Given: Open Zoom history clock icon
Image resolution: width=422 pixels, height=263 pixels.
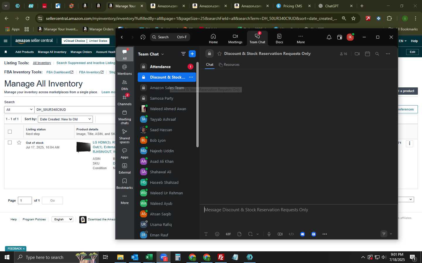Looking at the screenshot, I should (x=143, y=37).
